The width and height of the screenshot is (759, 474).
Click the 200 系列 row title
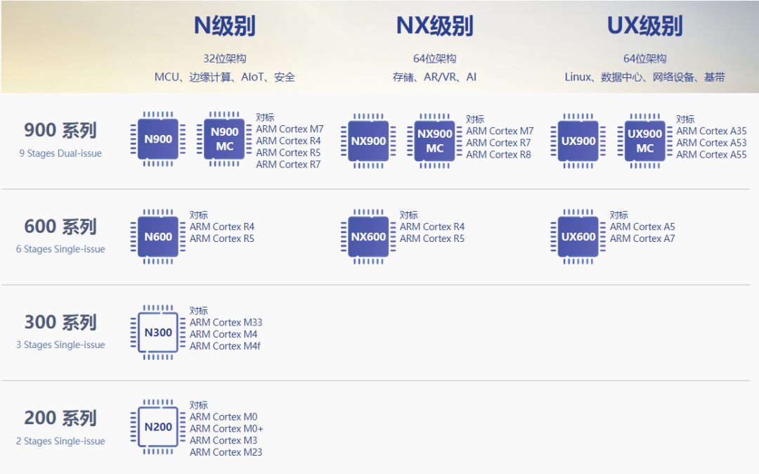(x=60, y=418)
